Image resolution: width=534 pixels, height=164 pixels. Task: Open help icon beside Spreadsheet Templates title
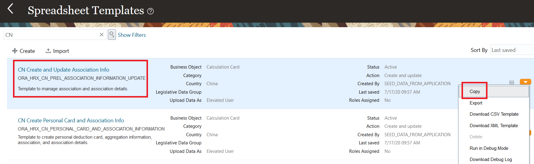click(x=150, y=11)
